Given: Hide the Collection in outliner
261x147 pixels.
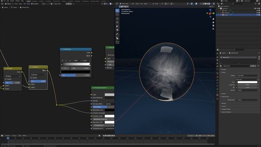Looking at the screenshot, I should (x=257, y=8).
